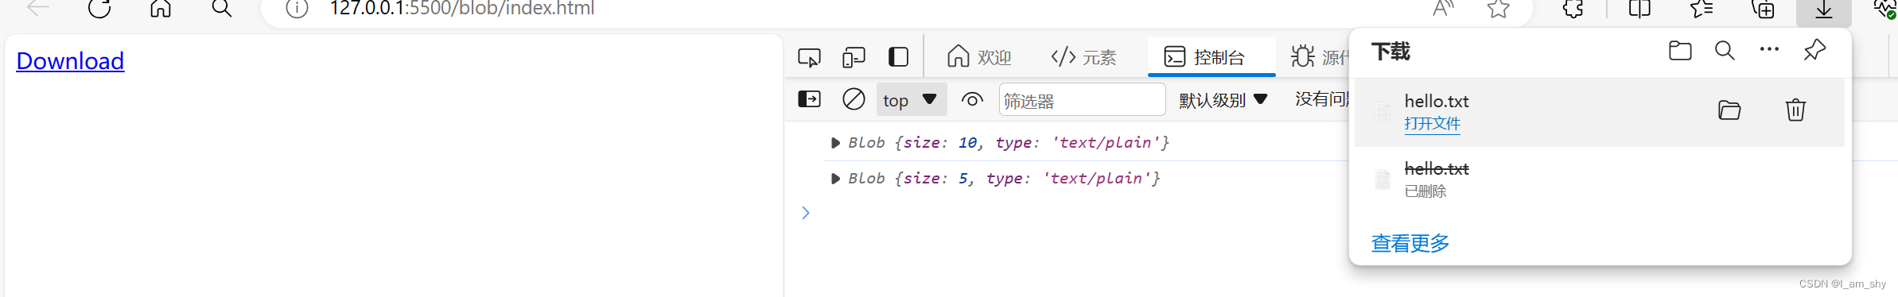Click the browser refresh icon
This screenshot has width=1898, height=297.
[x=99, y=9]
